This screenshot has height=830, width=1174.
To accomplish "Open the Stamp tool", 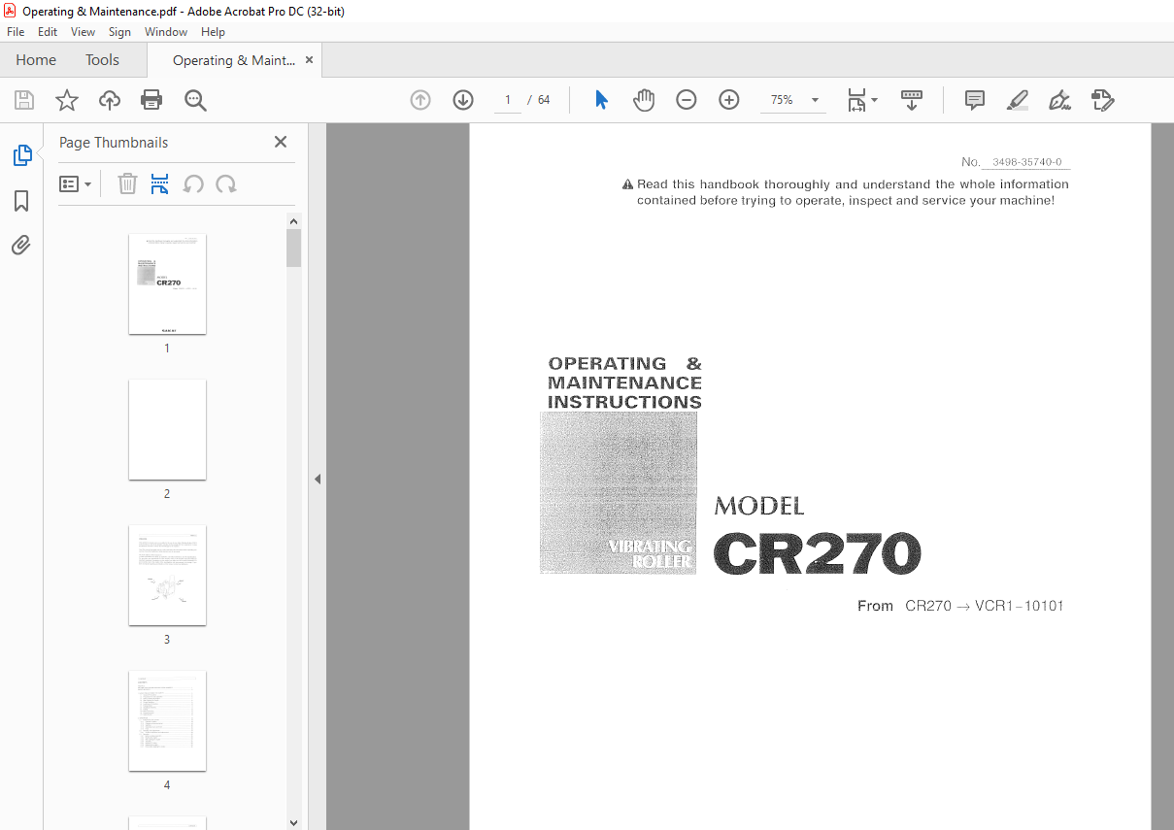I will click(x=1102, y=100).
